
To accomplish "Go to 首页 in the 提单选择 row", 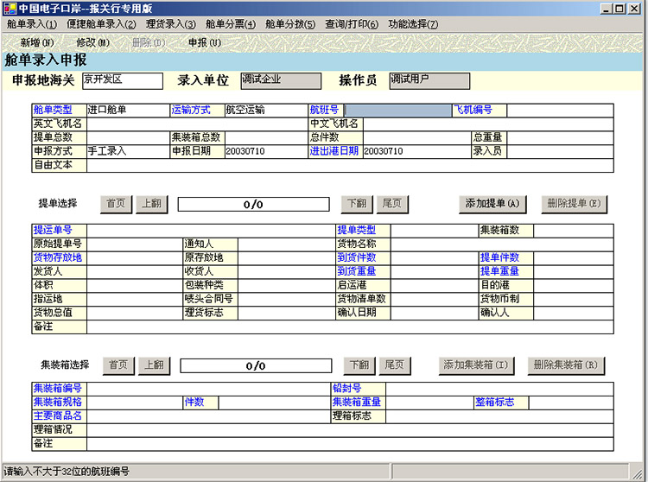I will (115, 204).
